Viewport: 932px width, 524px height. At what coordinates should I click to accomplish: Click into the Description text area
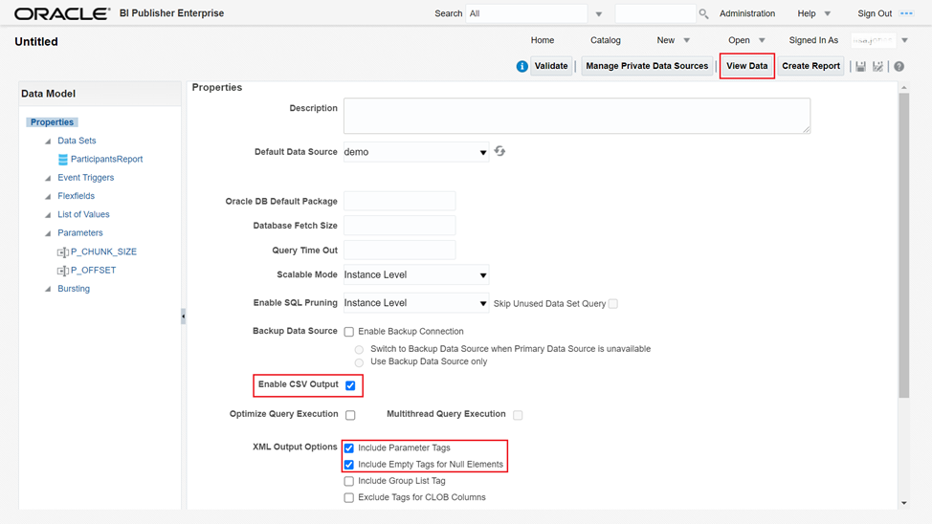click(576, 116)
